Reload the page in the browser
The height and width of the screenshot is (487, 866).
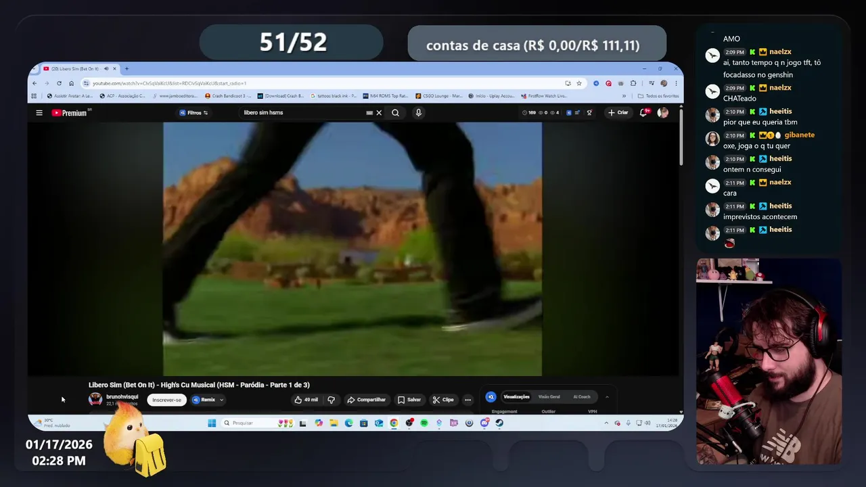tap(59, 83)
